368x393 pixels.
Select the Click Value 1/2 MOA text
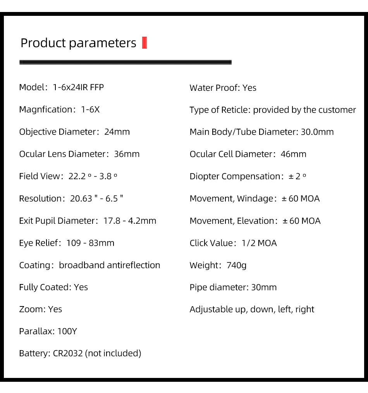pos(233,243)
